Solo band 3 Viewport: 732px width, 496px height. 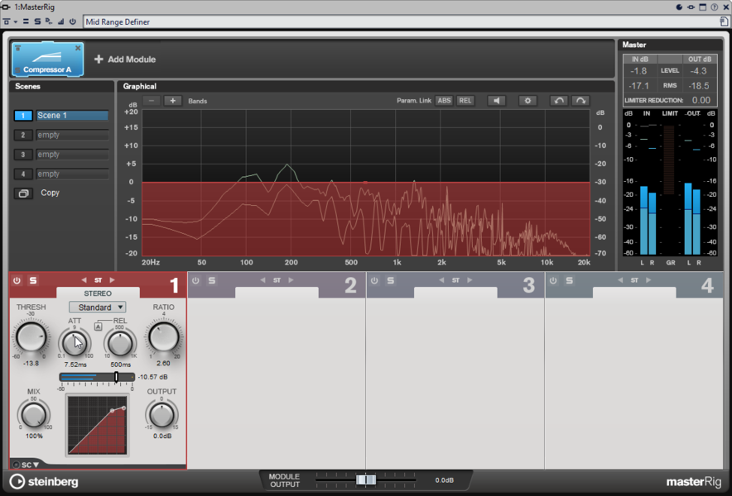[x=391, y=280]
